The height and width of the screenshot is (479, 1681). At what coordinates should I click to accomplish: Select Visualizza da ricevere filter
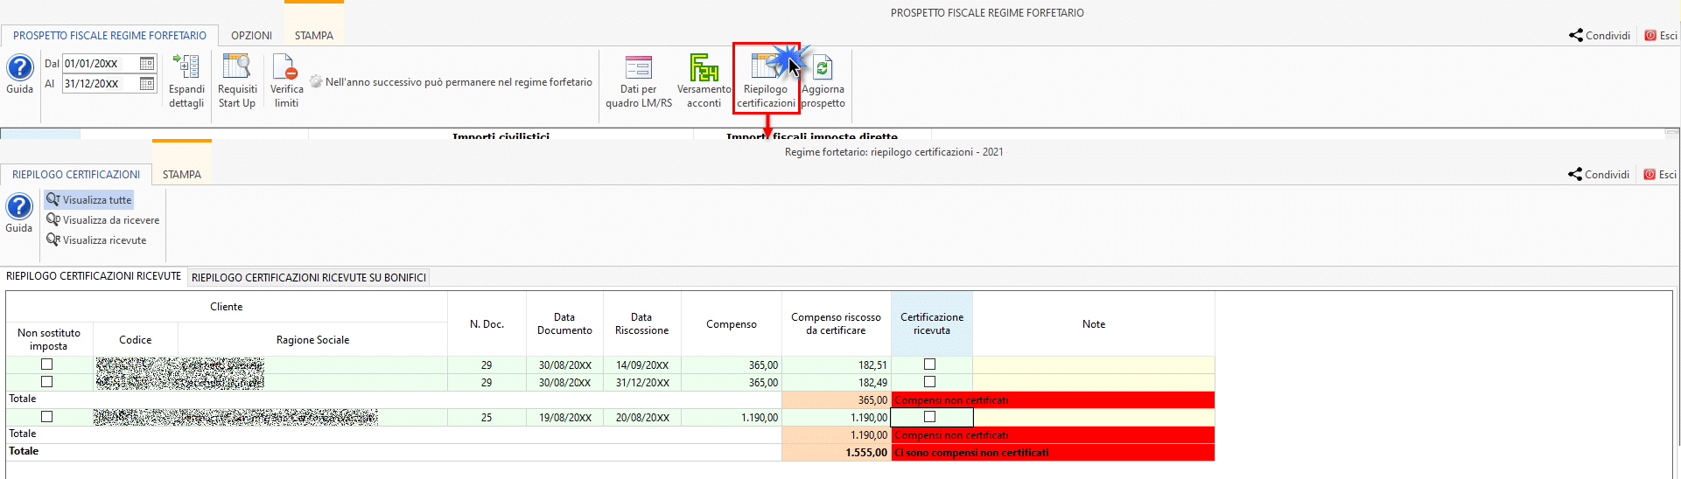coord(103,220)
